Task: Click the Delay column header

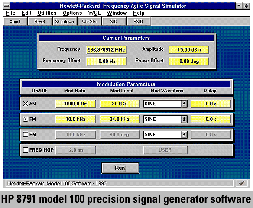Action: click(x=210, y=91)
